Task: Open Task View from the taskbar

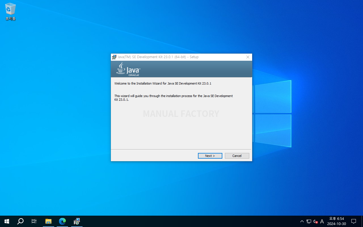Action: [34, 221]
